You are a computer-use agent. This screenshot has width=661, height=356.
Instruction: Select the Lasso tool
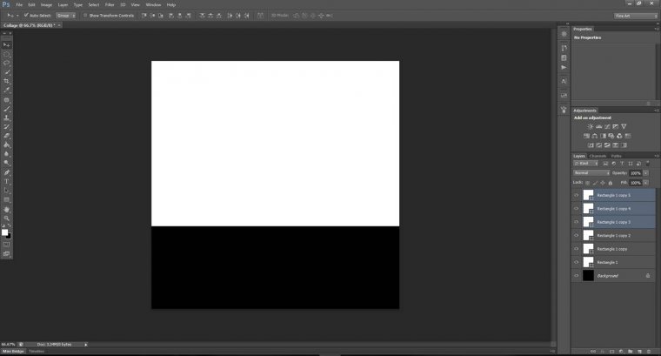point(6,63)
